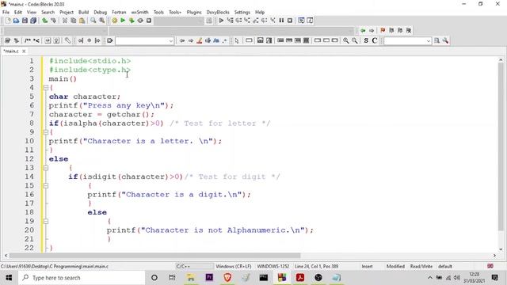The height and width of the screenshot is (285, 507).
Task: Collapse the code fold at line 13
Action: 46,168
